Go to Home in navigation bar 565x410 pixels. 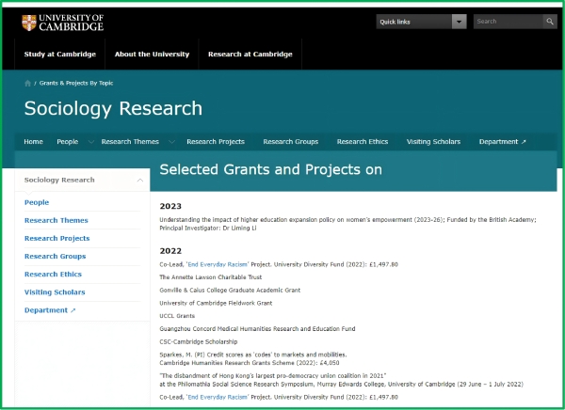(34, 142)
